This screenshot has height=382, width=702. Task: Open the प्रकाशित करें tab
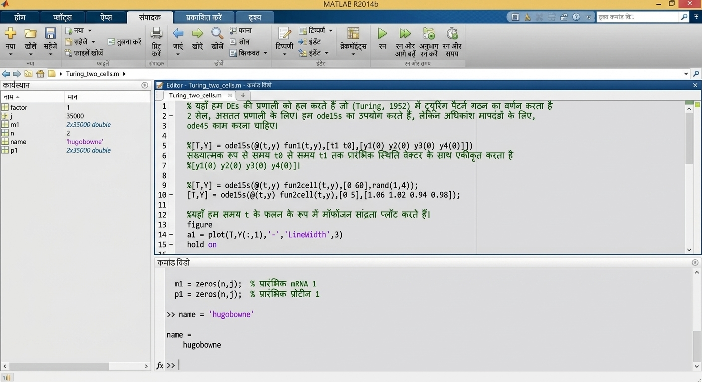pyautogui.click(x=204, y=17)
